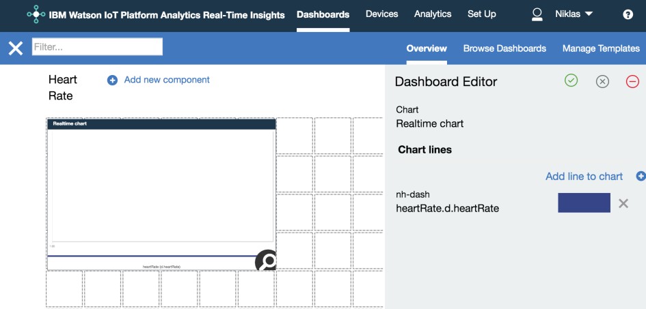Switch to Browse Dashboards tab

504,48
